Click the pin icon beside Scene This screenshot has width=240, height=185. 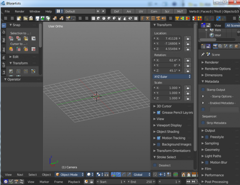coord(203,54)
